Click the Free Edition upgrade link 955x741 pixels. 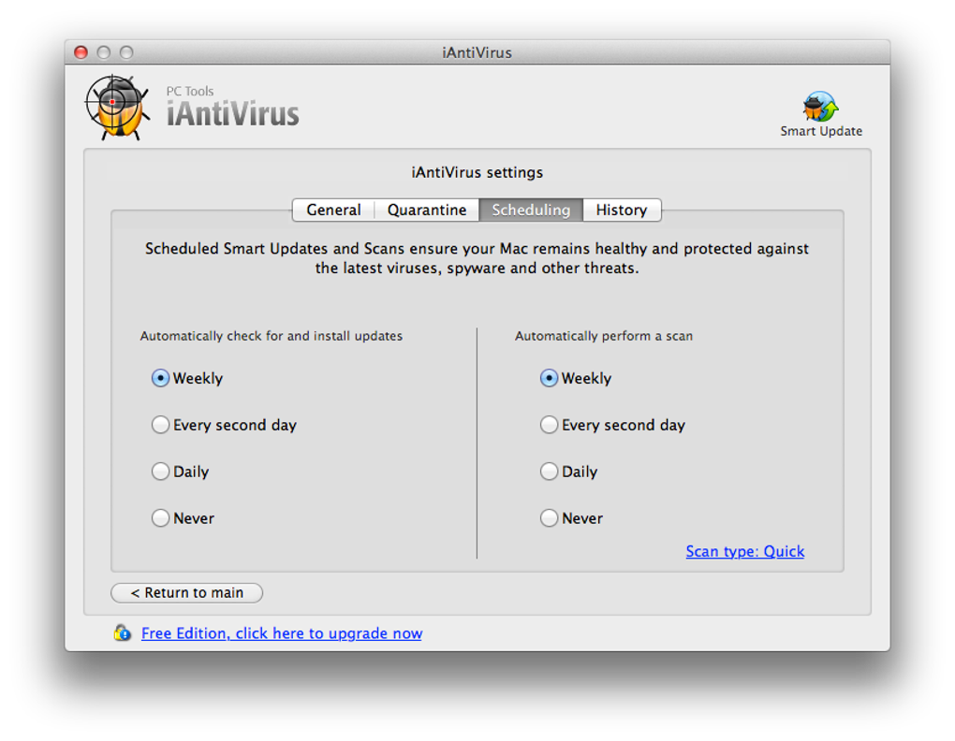coord(282,633)
